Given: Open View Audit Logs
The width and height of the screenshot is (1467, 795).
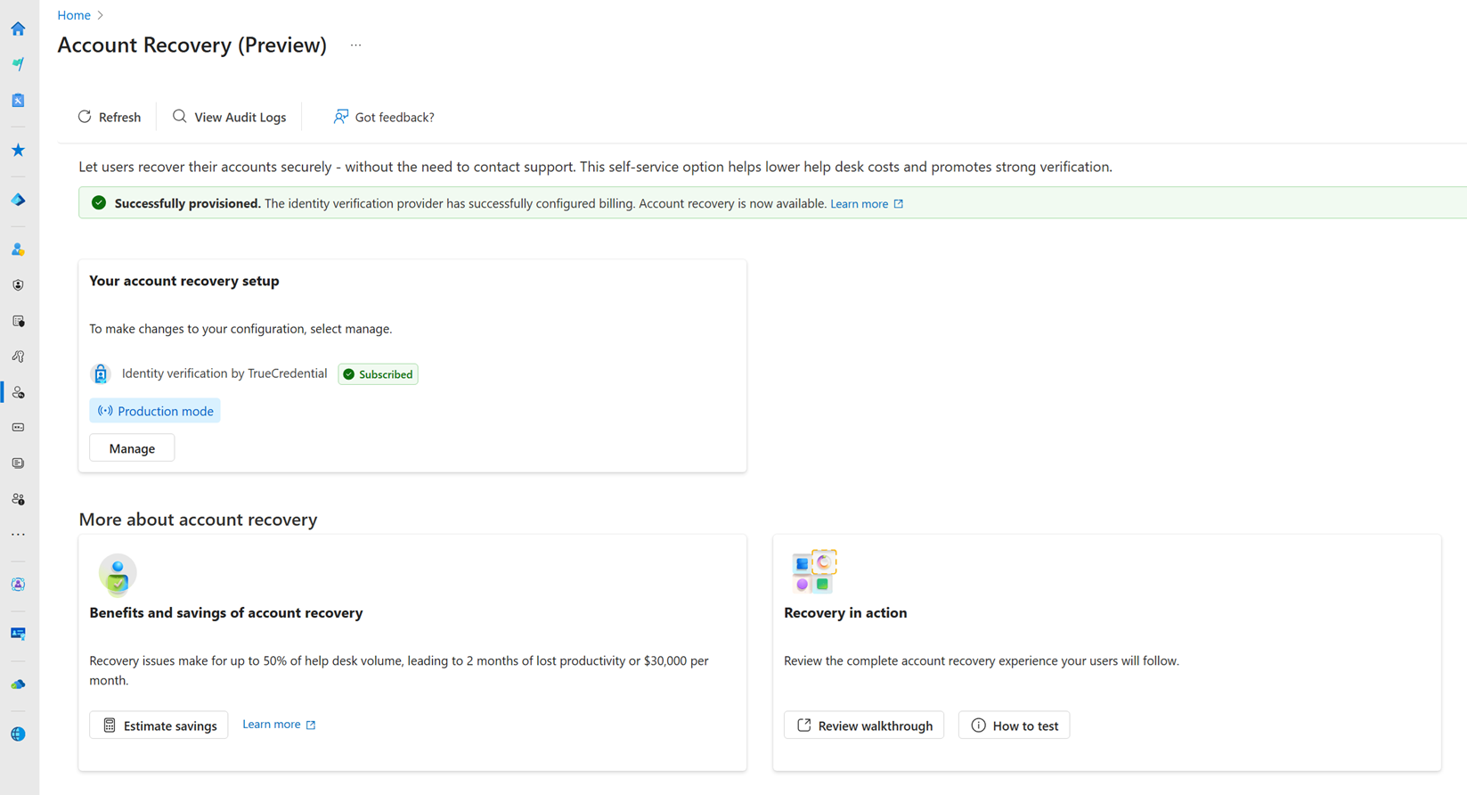Looking at the screenshot, I should pyautogui.click(x=230, y=117).
